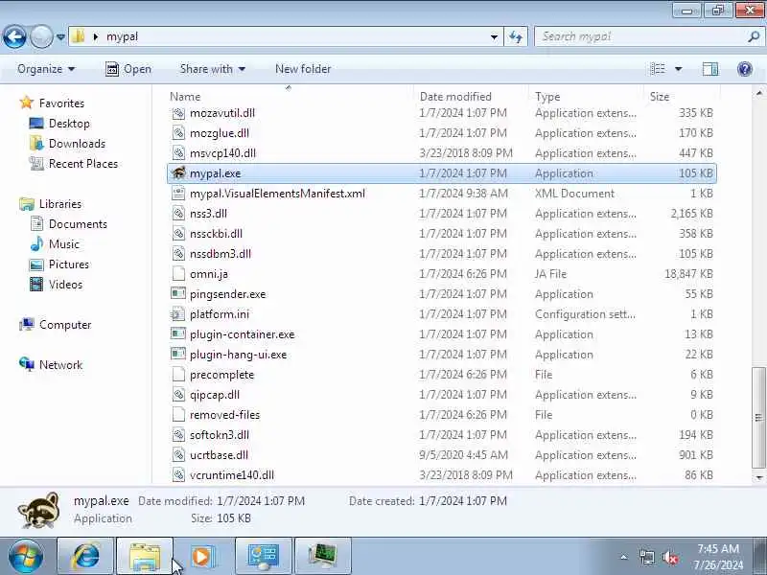
Task: Open the Help button
Action: (745, 69)
